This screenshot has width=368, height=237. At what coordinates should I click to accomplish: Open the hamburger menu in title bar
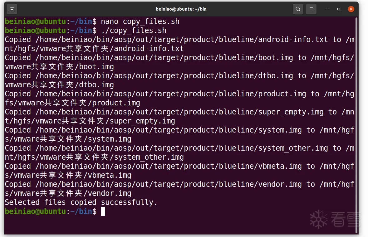(311, 9)
